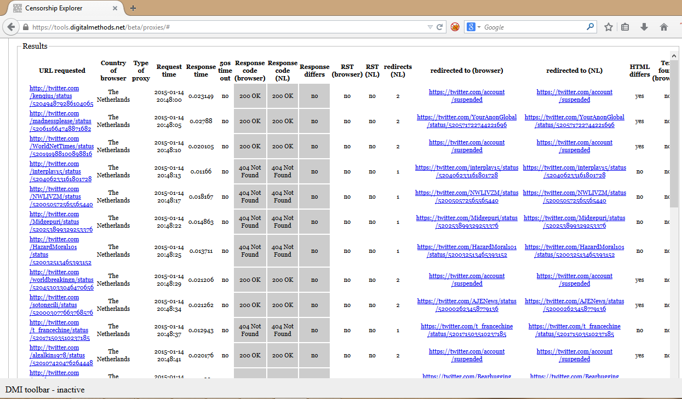Open requested URL twitter.com/worldbreakingn status link
The image size is (682, 399).
tap(61, 280)
